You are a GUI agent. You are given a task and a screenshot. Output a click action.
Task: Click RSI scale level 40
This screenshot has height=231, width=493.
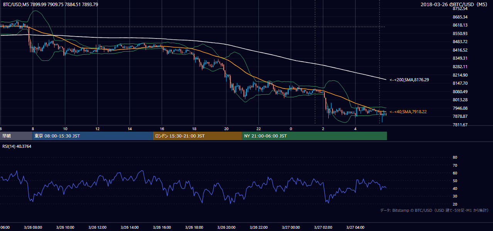point(455,188)
